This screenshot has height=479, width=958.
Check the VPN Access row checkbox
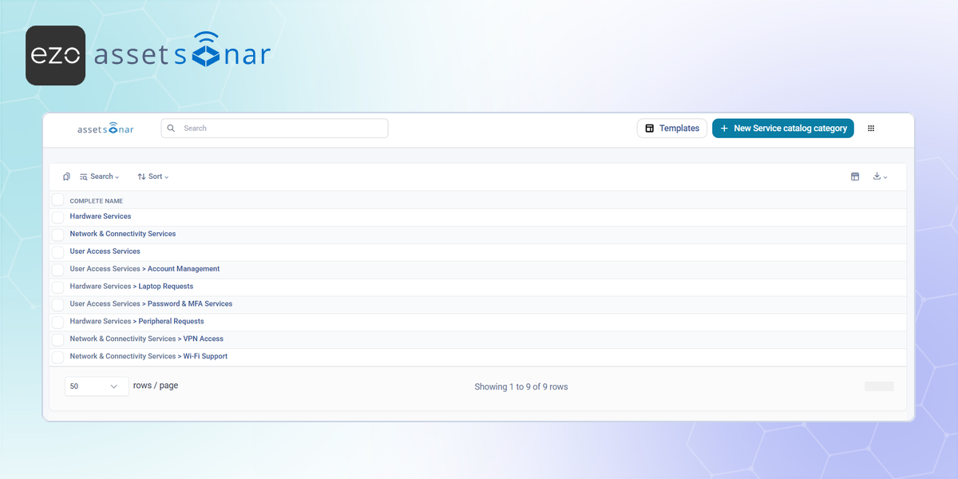[57, 340]
